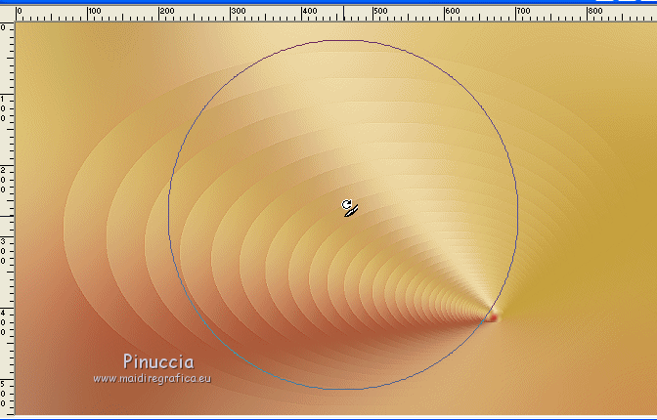Click the ruler origin corner box
Screen dimensions: 657x420
pyautogui.click(x=7, y=14)
